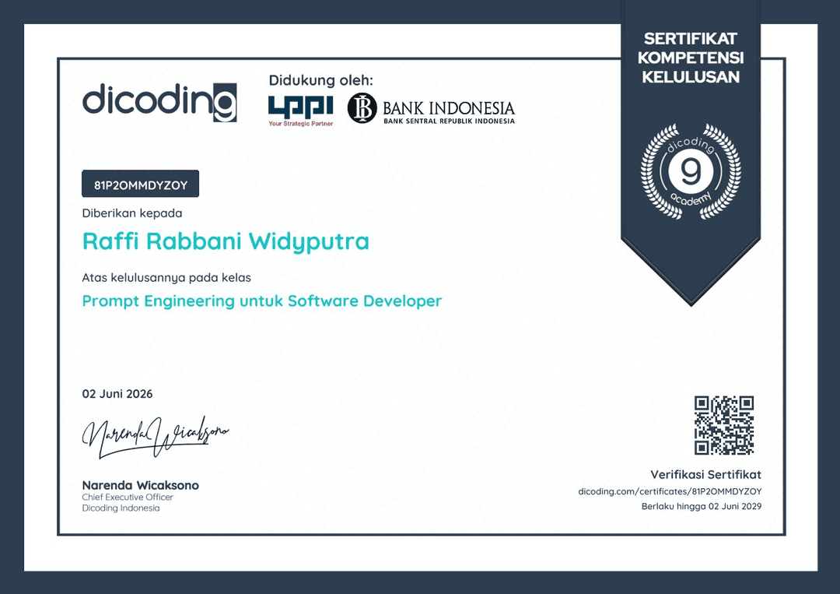Click the course title Prompt Engineering untuk Software Developer
This screenshot has width=840, height=594.
pyautogui.click(x=262, y=301)
